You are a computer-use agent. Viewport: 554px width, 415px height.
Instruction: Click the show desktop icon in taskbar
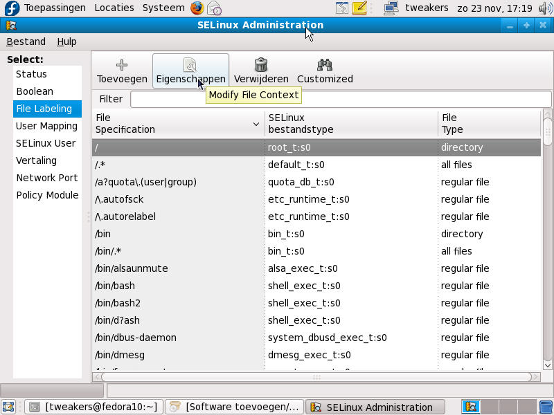click(8, 407)
